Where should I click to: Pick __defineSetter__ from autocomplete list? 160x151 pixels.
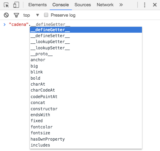tap(86, 36)
